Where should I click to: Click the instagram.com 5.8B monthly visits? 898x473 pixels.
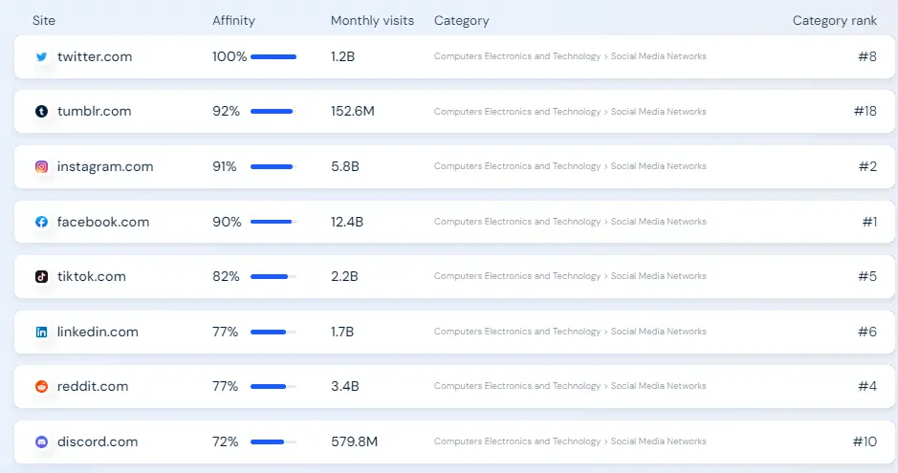click(344, 166)
